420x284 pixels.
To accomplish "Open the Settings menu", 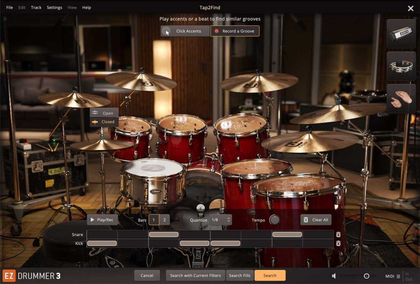I will [x=54, y=7].
